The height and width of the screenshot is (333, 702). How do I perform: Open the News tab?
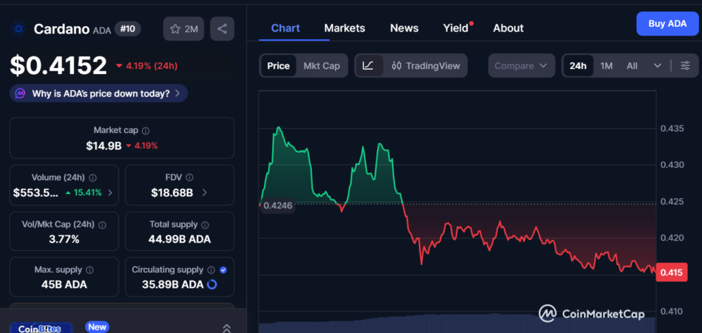coord(404,28)
